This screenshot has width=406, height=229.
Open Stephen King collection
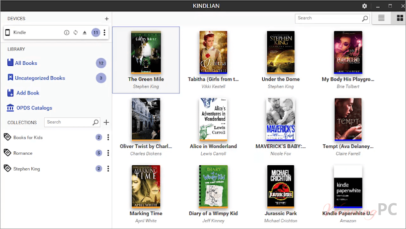click(x=26, y=169)
